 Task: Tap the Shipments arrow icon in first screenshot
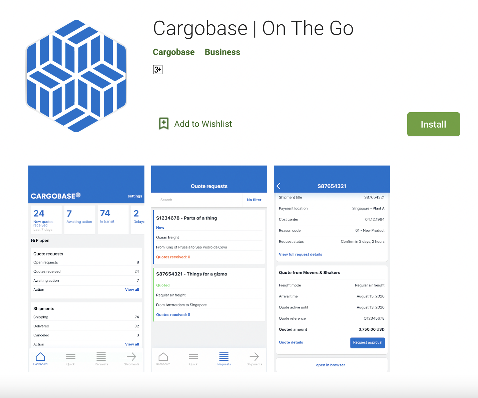[131, 357]
